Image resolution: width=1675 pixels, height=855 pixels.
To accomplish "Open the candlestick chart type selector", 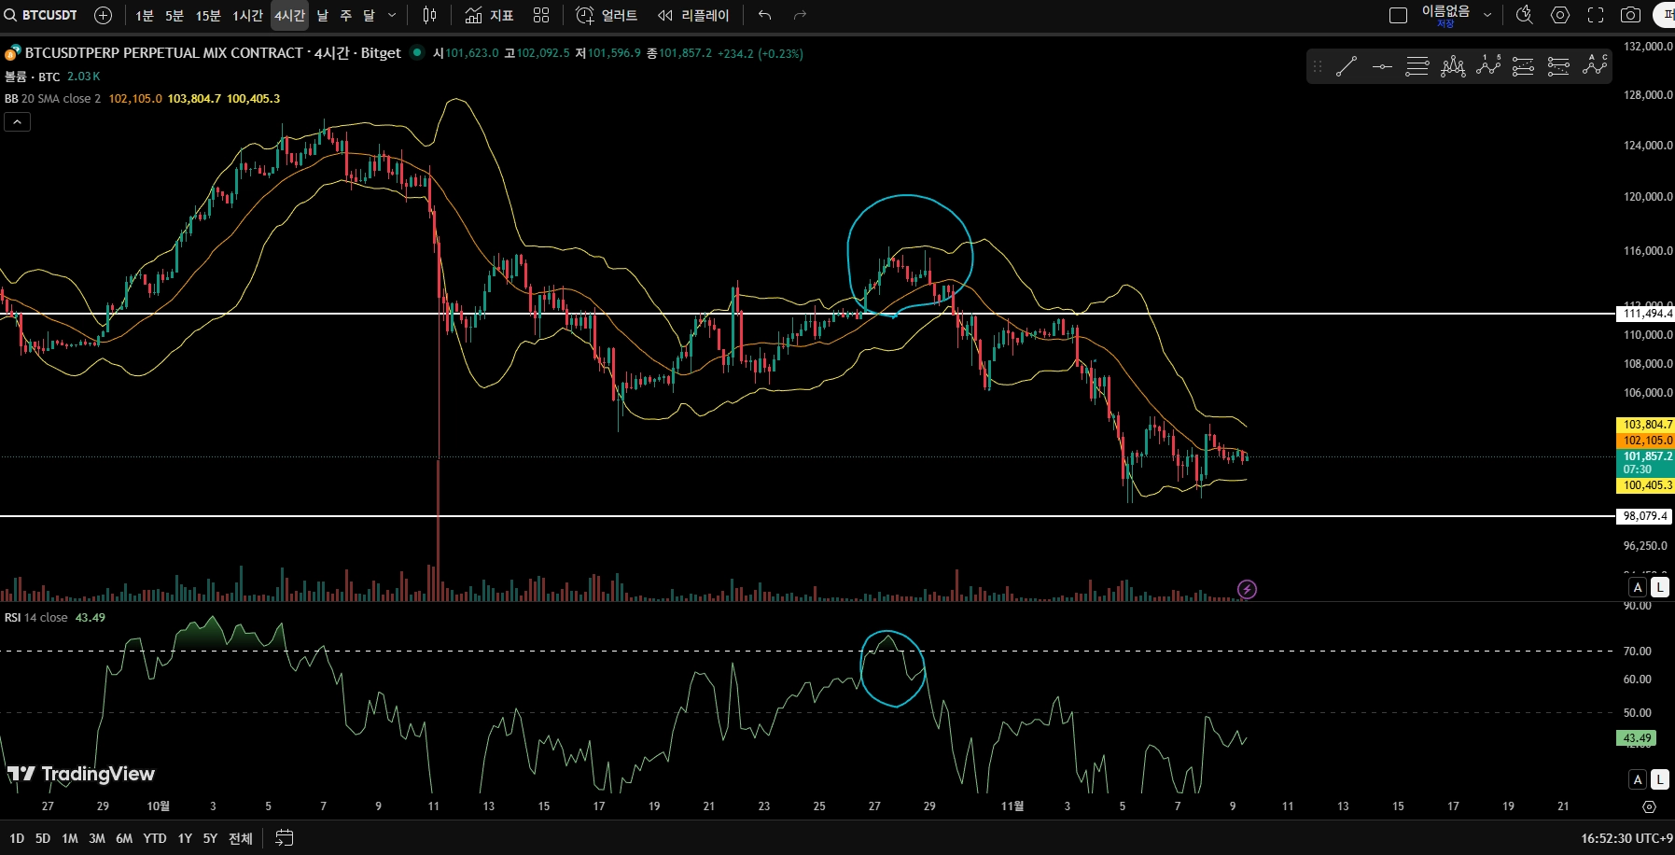I will [429, 15].
